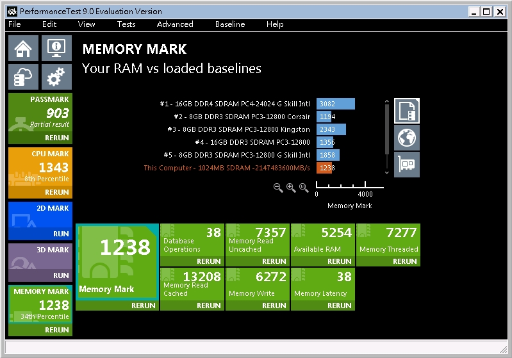Screen dimensions: 512x358
Task: Reset chart zoom with 1:1 magnifier
Action: click(304, 188)
